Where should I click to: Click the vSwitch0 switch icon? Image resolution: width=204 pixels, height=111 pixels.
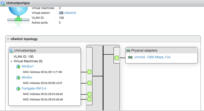61,13
